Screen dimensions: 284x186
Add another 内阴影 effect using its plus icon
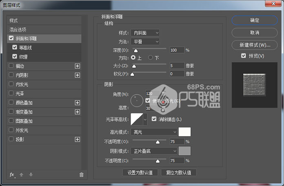78,75
